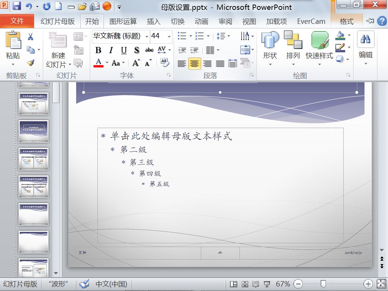Click the zoom slider handle

click(323, 284)
